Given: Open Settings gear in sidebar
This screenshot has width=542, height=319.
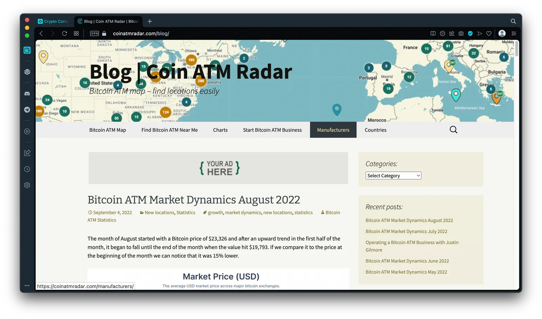Looking at the screenshot, I should tap(27, 185).
